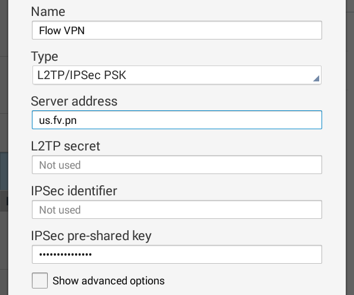Click the IPSec identifier label
Viewport: 354px width, 295px height.
(x=74, y=191)
